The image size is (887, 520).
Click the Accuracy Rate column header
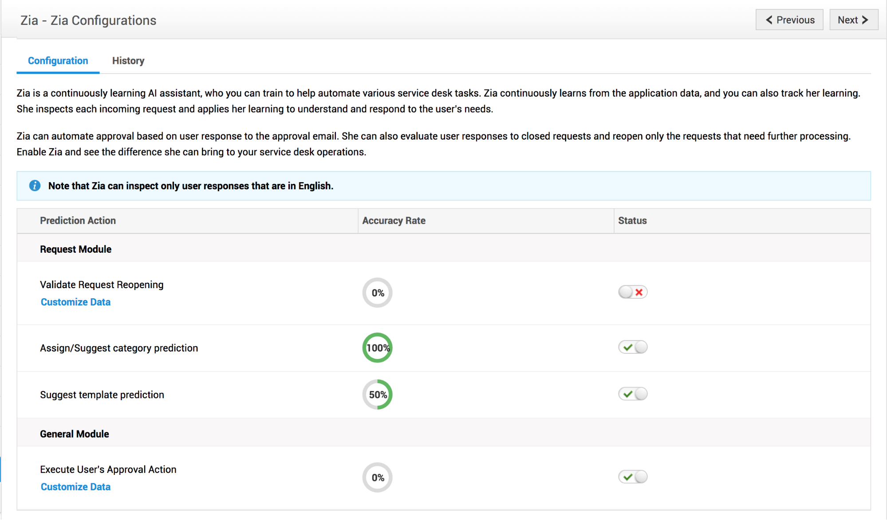coord(394,221)
